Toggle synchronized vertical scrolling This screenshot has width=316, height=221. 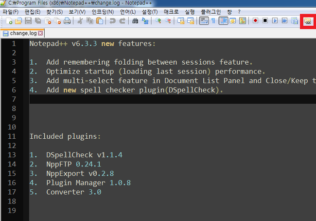[181, 21]
